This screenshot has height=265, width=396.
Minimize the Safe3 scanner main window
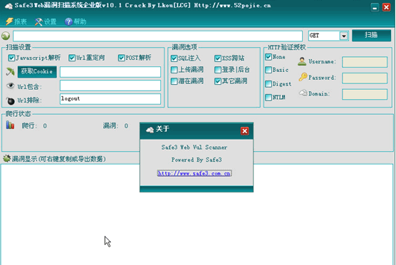(x=375, y=7)
